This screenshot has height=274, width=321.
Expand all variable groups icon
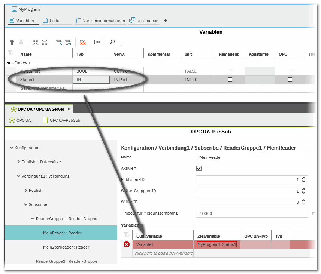click(45, 42)
